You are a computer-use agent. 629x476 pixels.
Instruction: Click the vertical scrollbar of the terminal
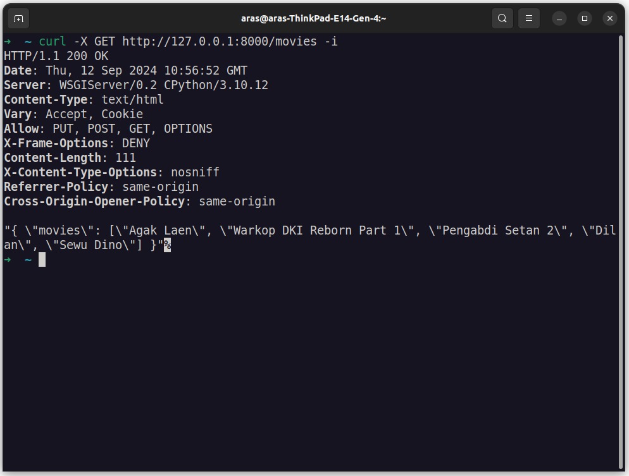click(x=621, y=252)
